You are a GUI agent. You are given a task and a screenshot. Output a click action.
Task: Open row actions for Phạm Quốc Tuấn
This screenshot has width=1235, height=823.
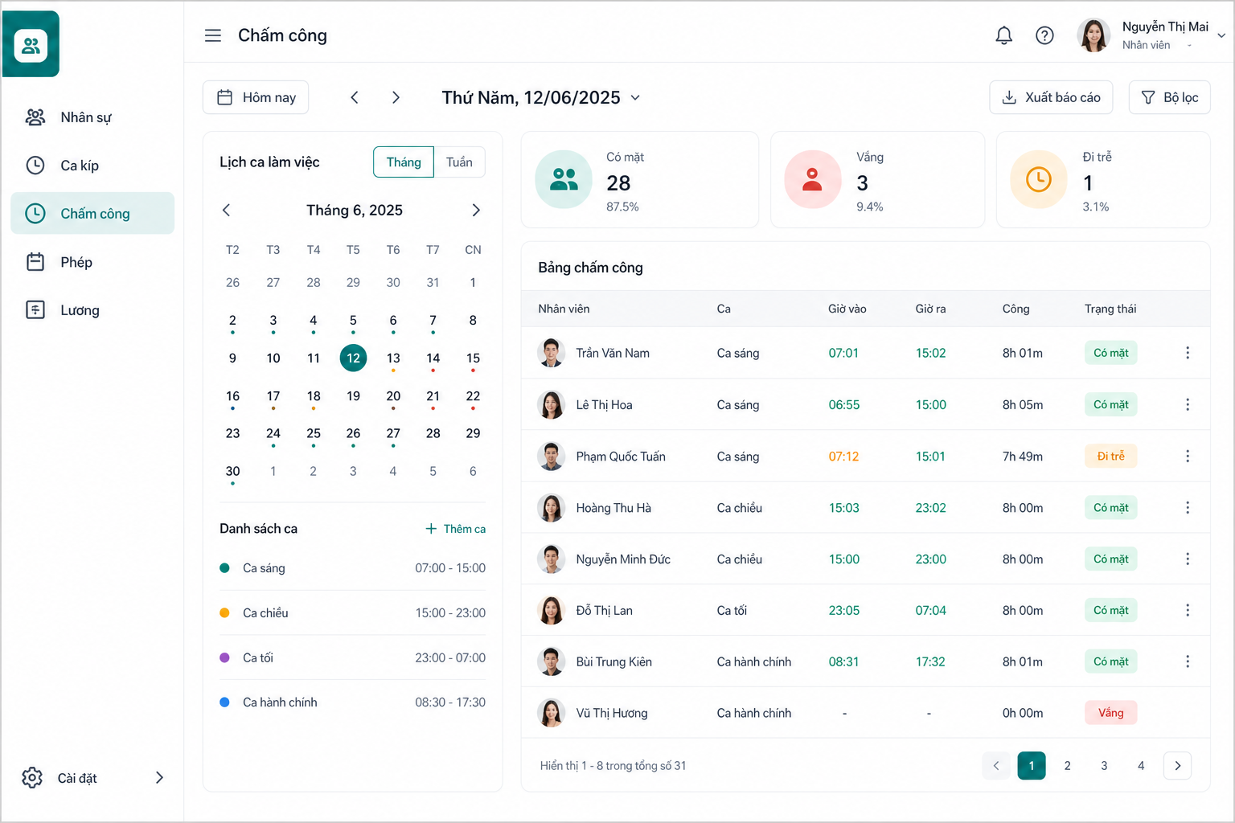(1188, 456)
